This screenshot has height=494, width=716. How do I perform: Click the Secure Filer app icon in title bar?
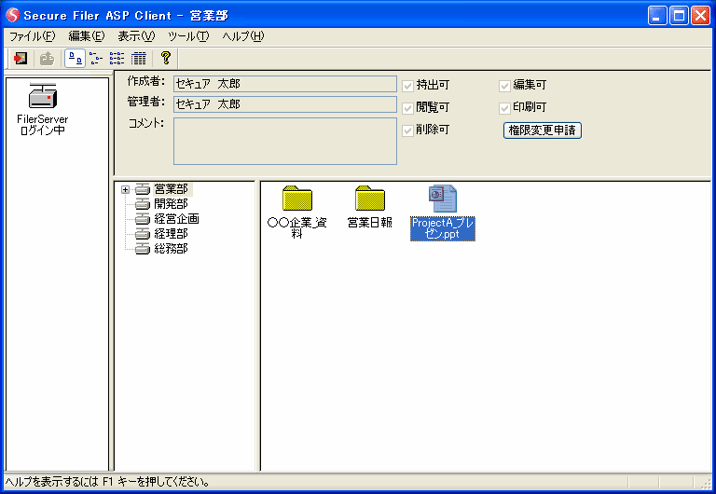pyautogui.click(x=12, y=15)
